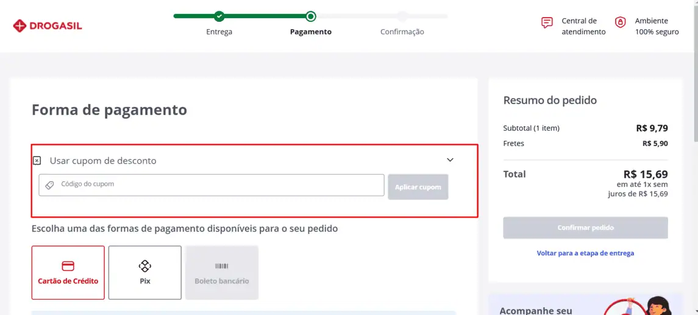698x315 pixels.
Task: Open Central de atendimento chat icon
Action: (547, 22)
